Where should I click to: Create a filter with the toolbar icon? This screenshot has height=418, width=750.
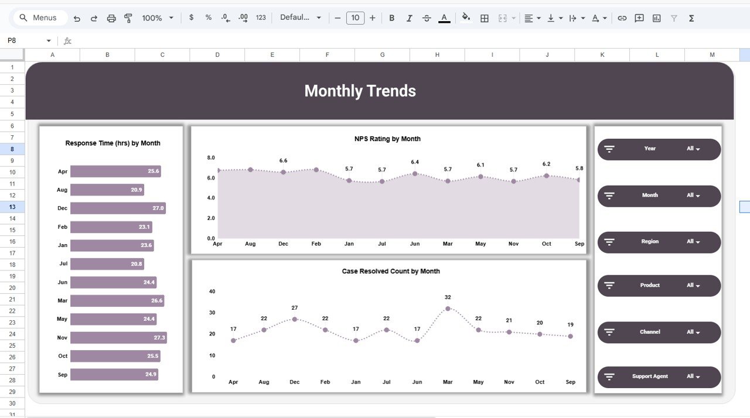[x=674, y=18]
